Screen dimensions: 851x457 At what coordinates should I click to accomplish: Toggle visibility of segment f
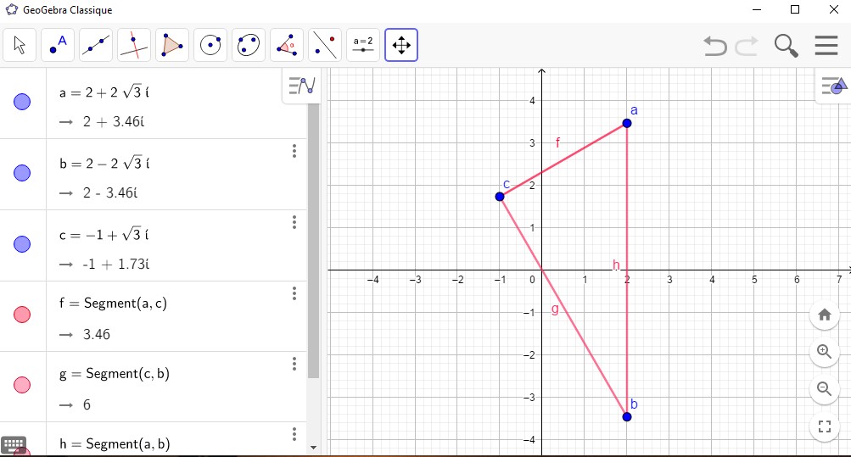click(x=22, y=315)
